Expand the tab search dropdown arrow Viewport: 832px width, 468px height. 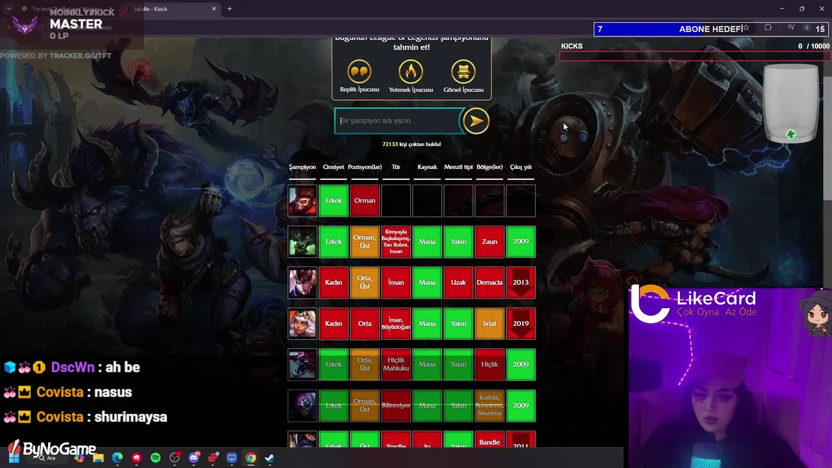(8, 9)
